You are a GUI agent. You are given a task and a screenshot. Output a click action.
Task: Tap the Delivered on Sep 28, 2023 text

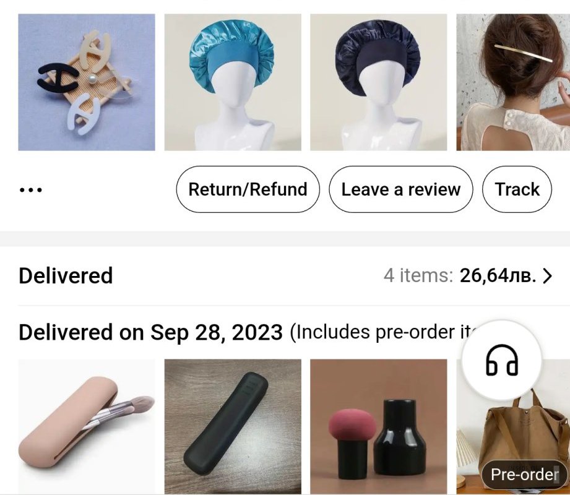(150, 332)
